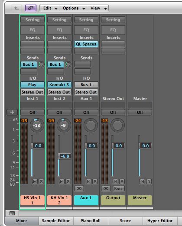The image size is (182, 226).
Task: Click the peak level display showing 15
Action: tap(24, 120)
